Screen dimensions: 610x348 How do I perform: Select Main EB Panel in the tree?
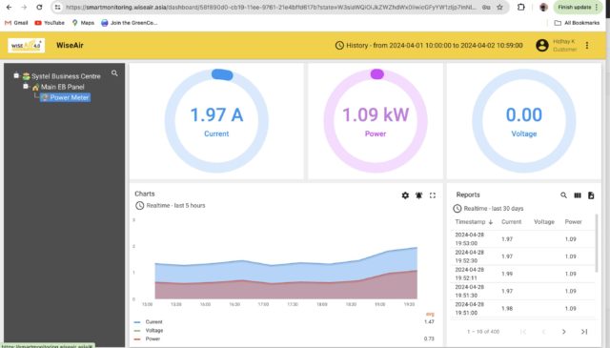tap(63, 87)
